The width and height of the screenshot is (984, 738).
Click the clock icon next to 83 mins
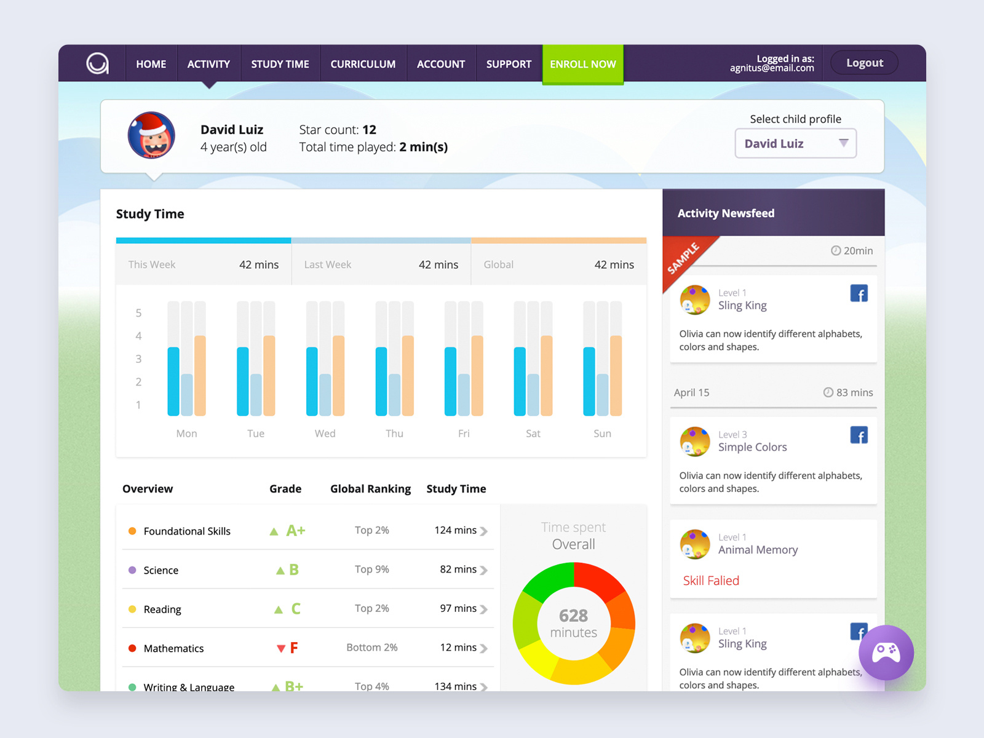(x=828, y=392)
